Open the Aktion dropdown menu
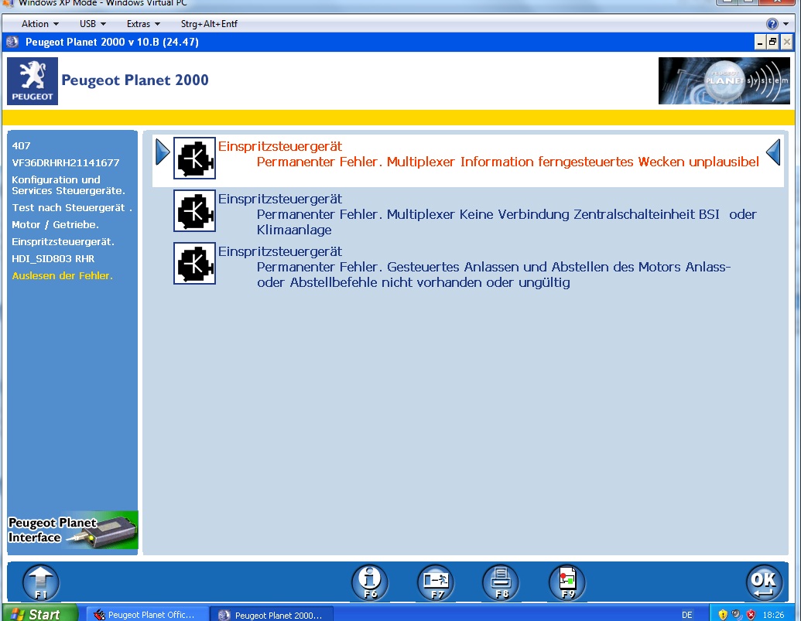Screen dimensions: 801x621 (39, 24)
